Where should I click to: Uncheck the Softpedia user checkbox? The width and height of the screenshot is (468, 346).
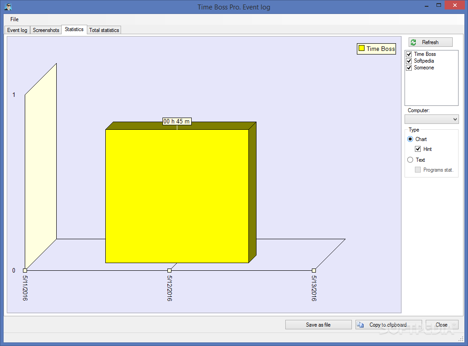(409, 61)
